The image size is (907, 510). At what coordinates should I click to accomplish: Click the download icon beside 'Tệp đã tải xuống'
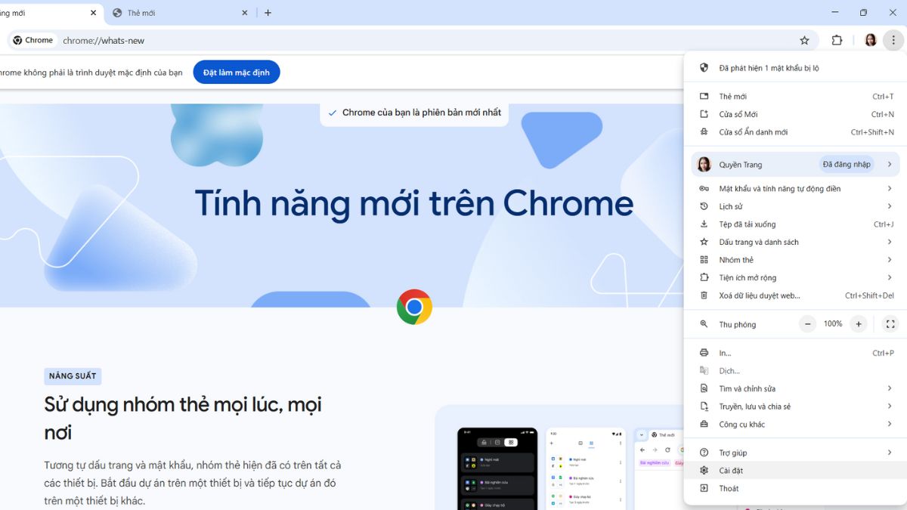(x=704, y=224)
